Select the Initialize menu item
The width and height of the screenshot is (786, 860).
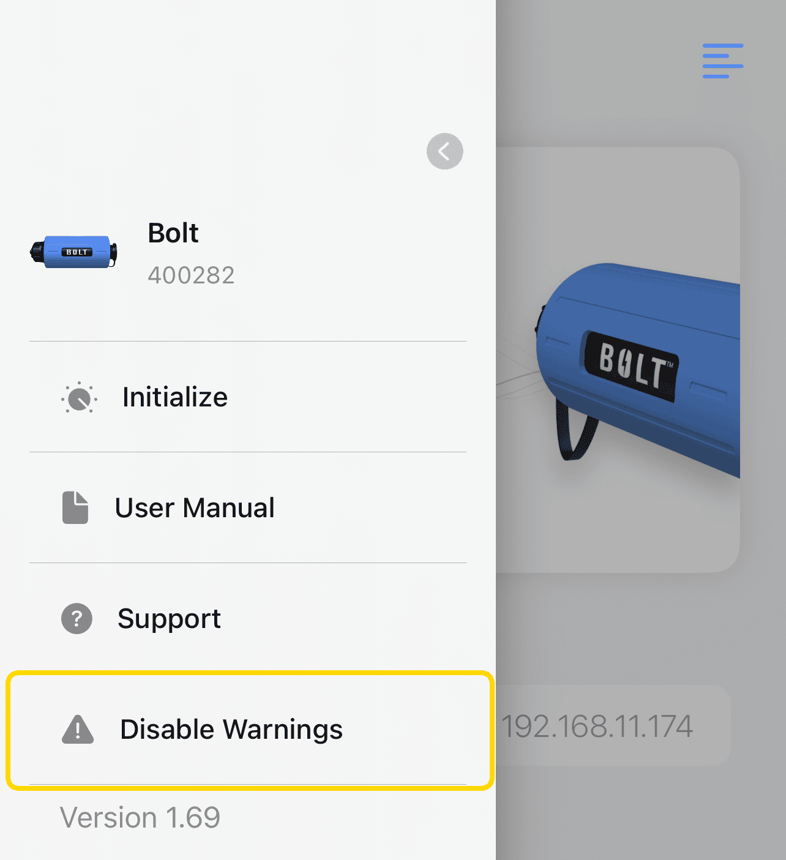(174, 398)
